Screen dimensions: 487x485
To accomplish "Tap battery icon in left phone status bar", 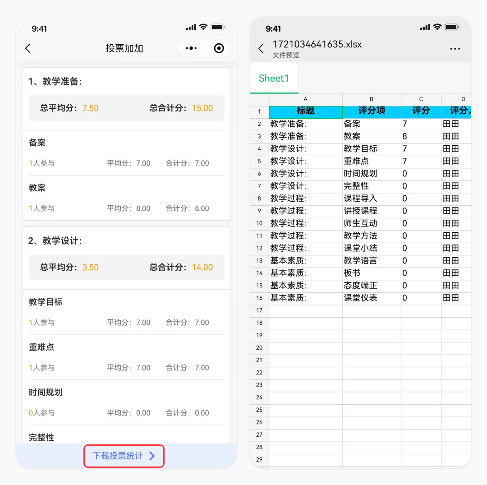I will tap(217, 28).
